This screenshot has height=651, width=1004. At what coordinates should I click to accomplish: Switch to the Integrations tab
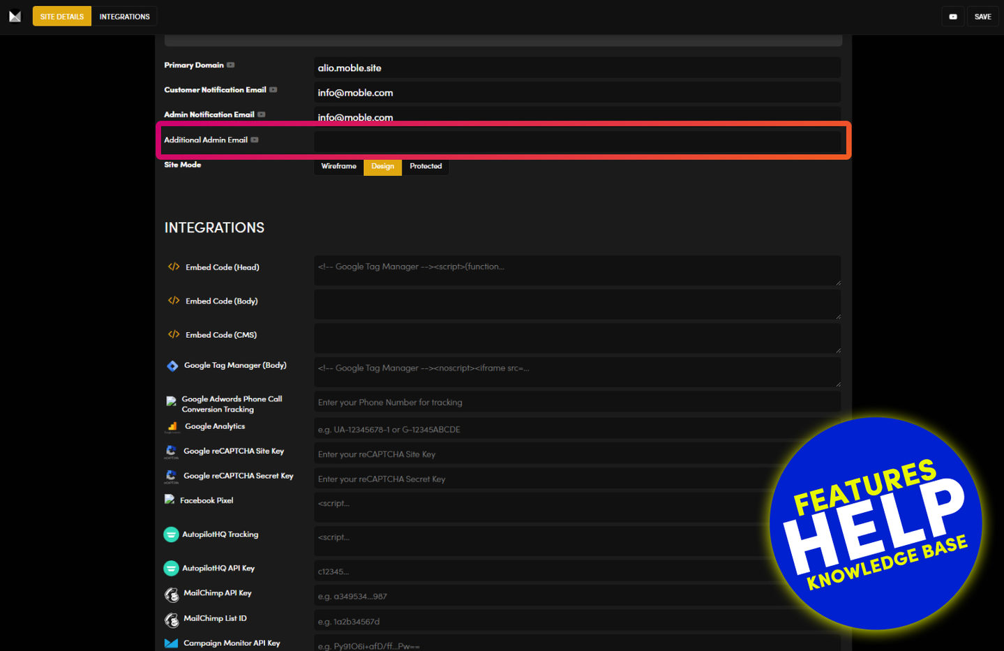(x=124, y=17)
